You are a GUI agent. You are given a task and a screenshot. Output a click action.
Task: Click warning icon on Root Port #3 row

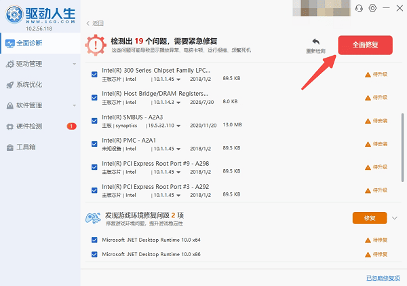(368, 191)
